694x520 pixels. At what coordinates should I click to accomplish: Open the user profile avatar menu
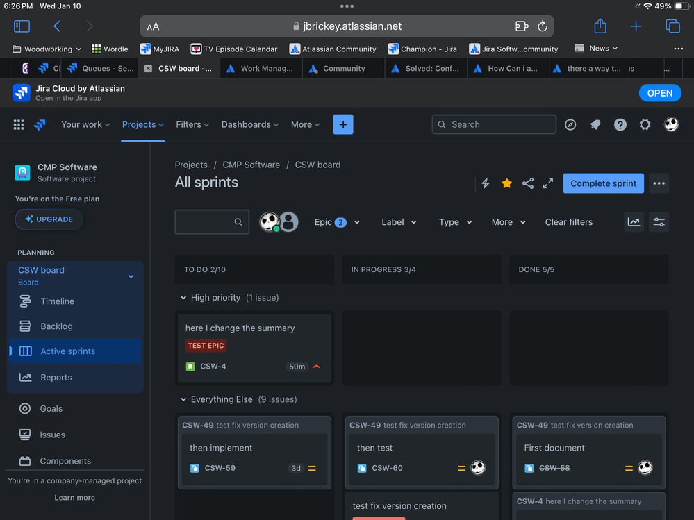[672, 124]
